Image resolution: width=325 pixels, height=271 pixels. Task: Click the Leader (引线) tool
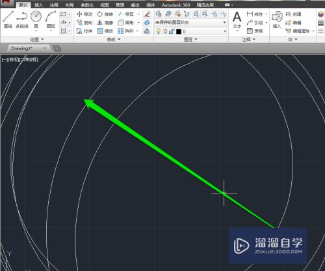(x=255, y=23)
